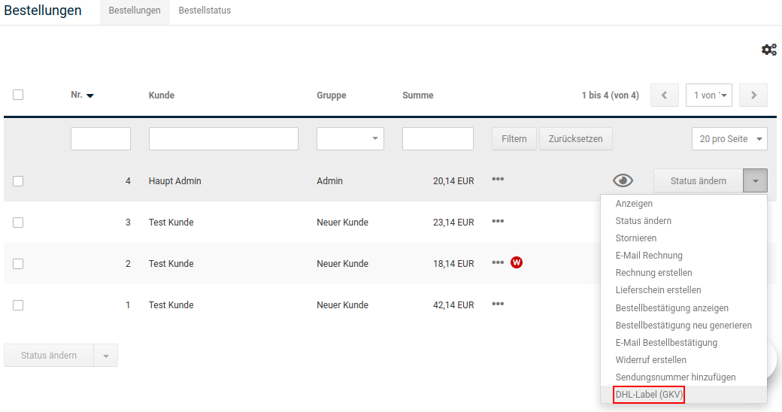Click the Zurücksetzen button
Image resolution: width=782 pixels, height=412 pixels.
click(575, 139)
